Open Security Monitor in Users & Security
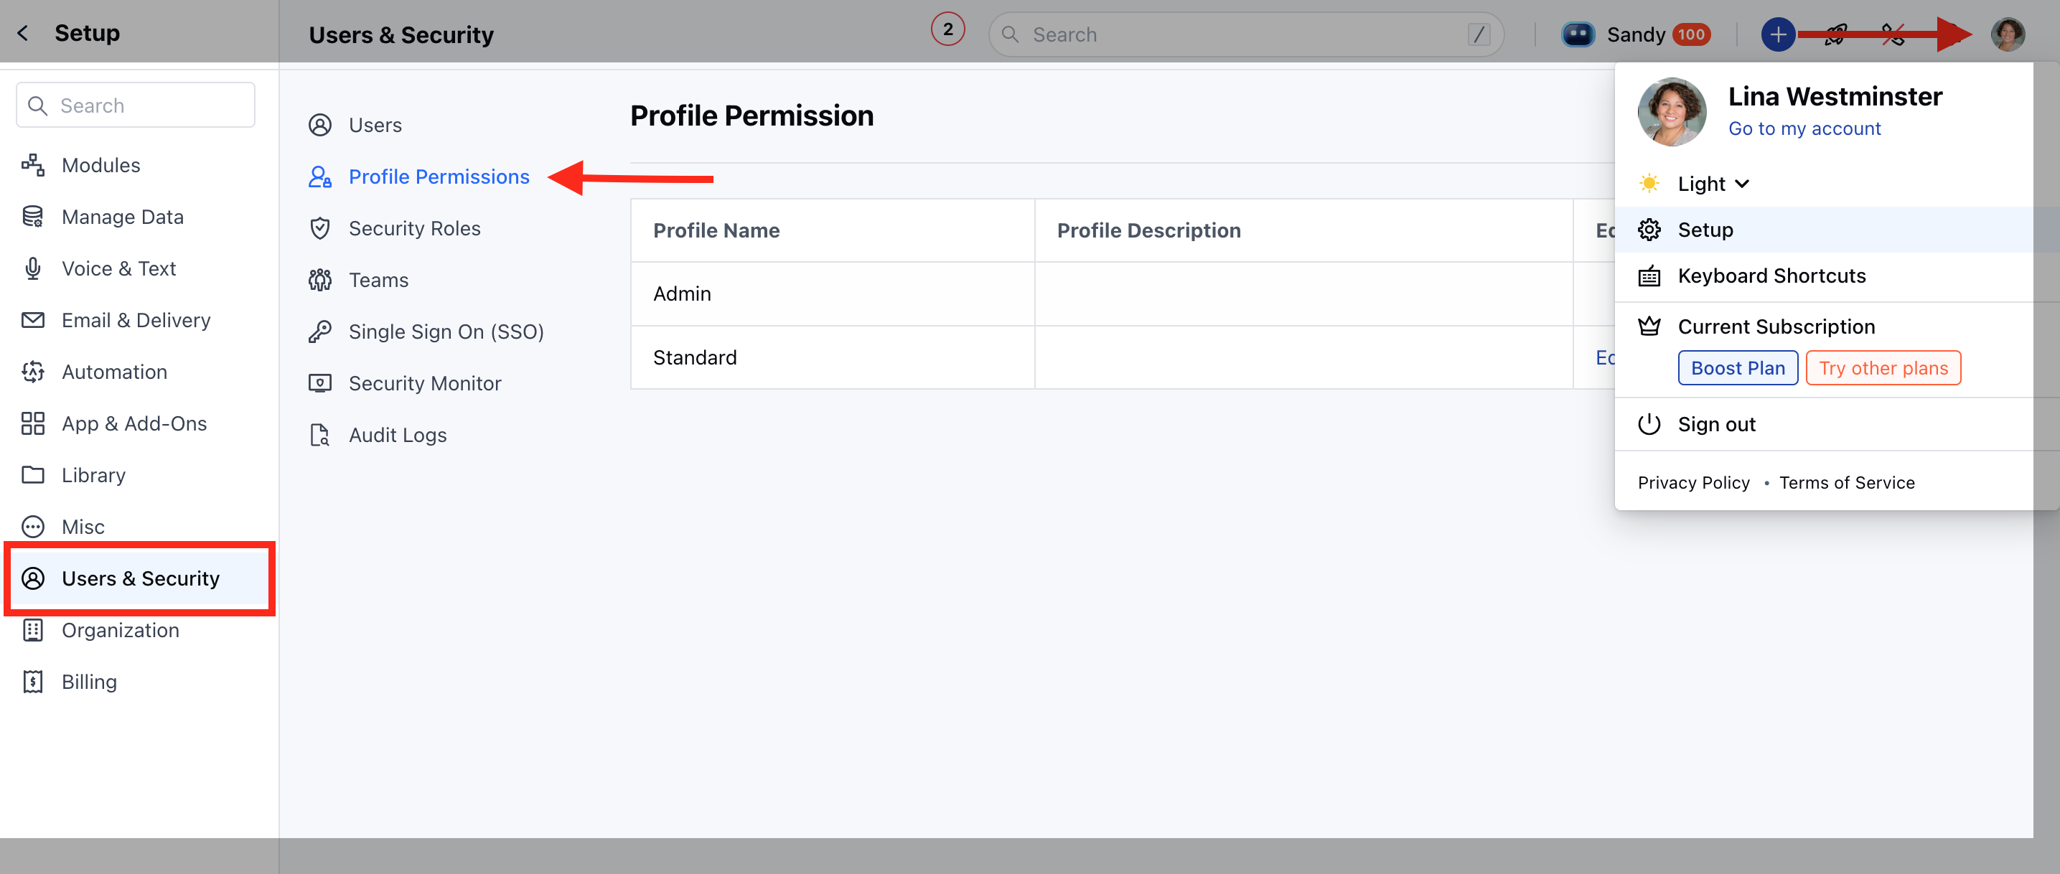 click(x=423, y=383)
